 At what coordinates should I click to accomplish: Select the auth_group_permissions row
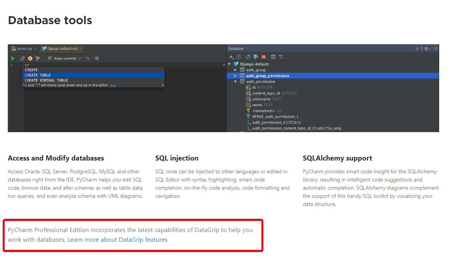pyautogui.click(x=333, y=76)
